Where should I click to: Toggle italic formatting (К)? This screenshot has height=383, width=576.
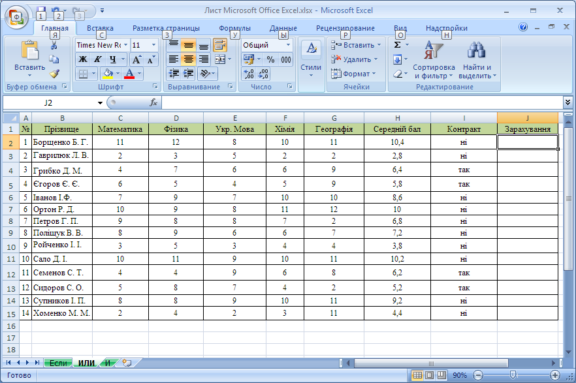pyautogui.click(x=97, y=59)
